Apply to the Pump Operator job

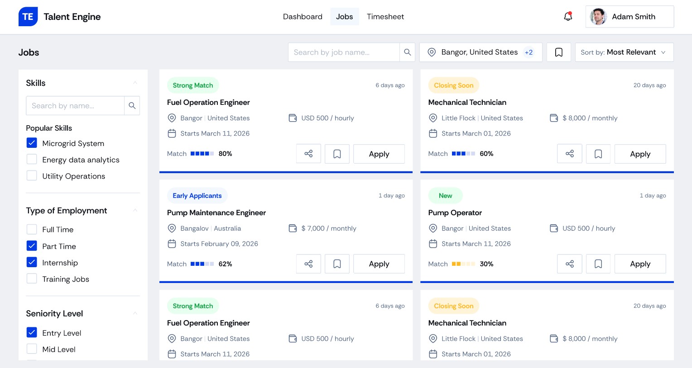pos(640,264)
